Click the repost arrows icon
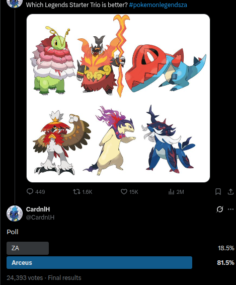The width and height of the screenshot is (236, 285). click(76, 192)
